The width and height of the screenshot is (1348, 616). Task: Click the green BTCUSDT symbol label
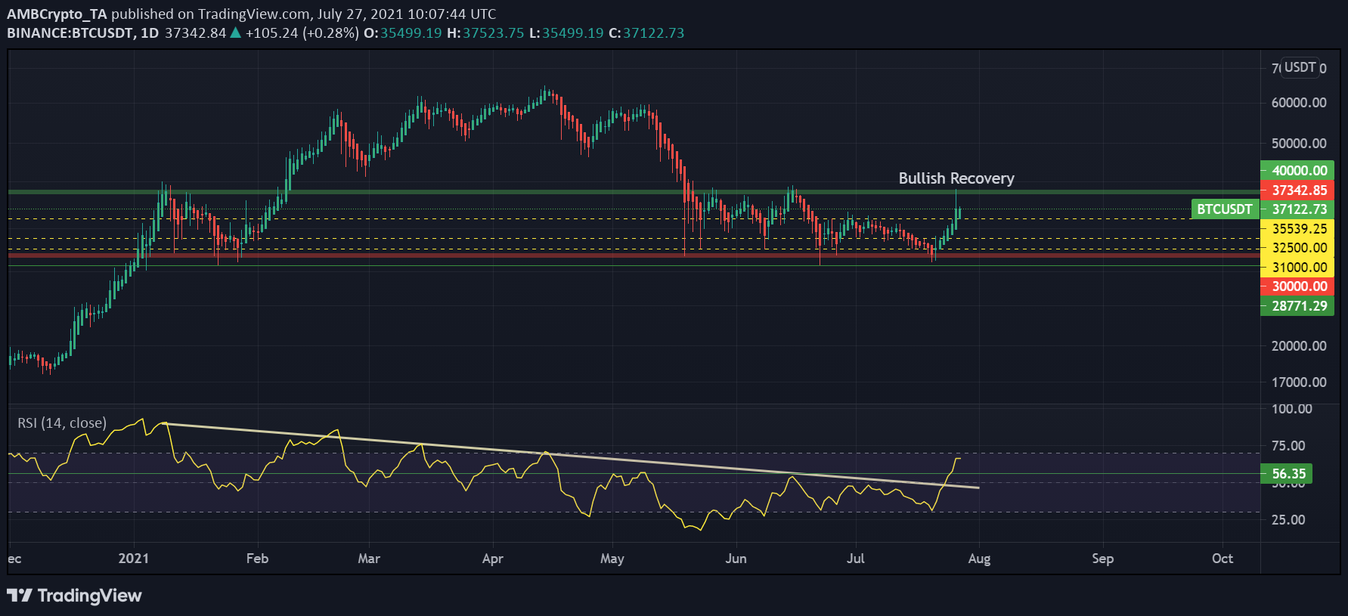[x=1224, y=209]
